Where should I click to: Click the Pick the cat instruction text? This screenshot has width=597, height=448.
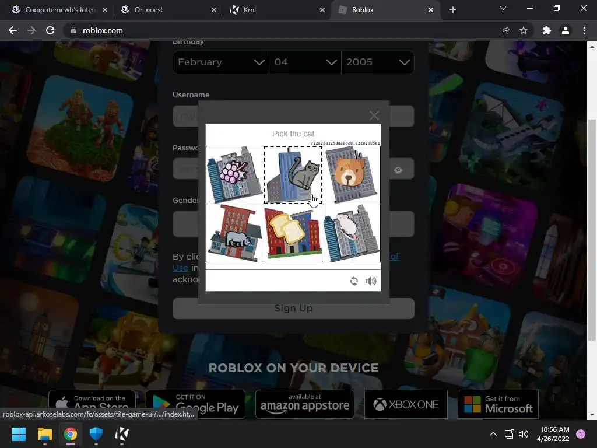[293, 134]
